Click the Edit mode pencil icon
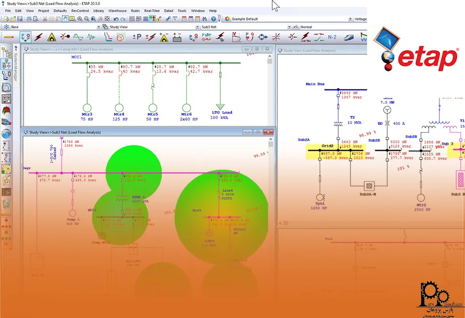 pos(9,37)
